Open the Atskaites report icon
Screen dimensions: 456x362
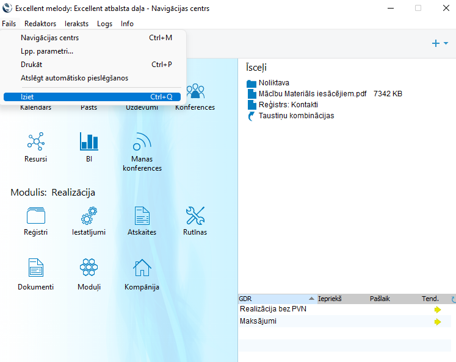[x=142, y=216]
